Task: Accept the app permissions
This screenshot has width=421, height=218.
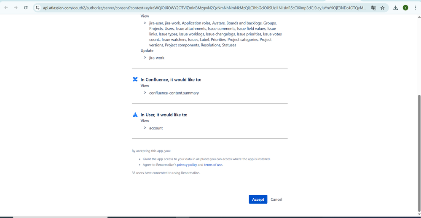Action: tap(258, 199)
